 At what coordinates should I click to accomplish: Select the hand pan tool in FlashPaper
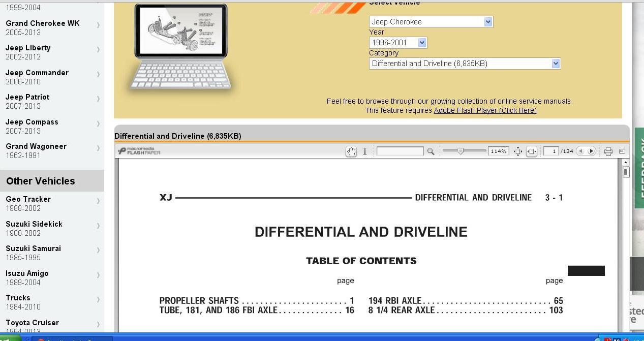coord(351,151)
